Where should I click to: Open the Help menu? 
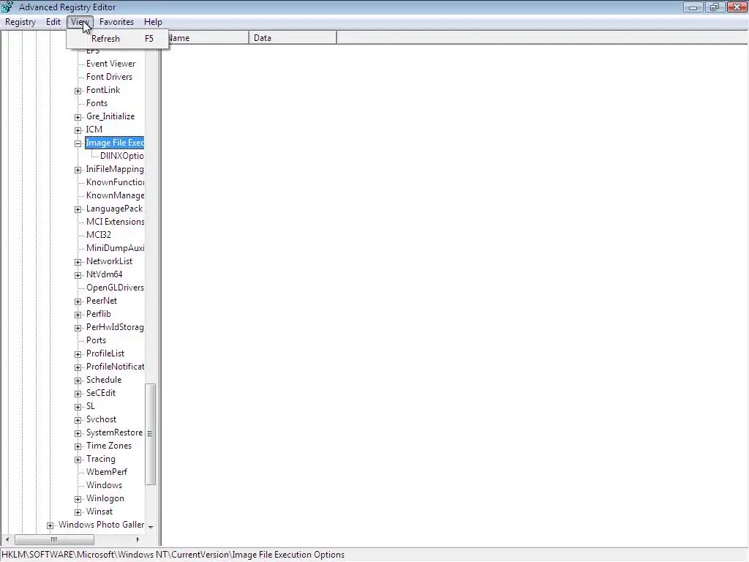(x=153, y=22)
